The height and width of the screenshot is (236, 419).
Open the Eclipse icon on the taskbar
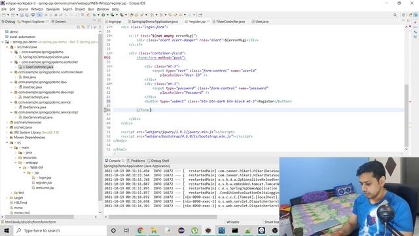(181, 230)
